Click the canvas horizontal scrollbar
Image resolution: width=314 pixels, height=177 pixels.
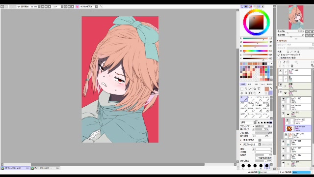coord(118,164)
